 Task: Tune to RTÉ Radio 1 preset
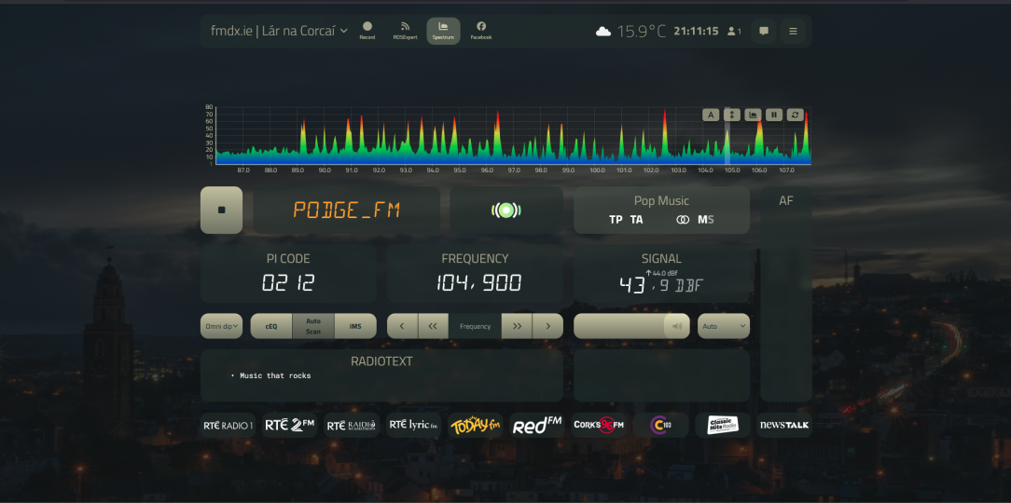coord(229,425)
